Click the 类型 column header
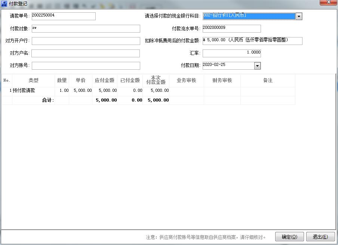The height and width of the screenshot is (245, 338). point(33,81)
